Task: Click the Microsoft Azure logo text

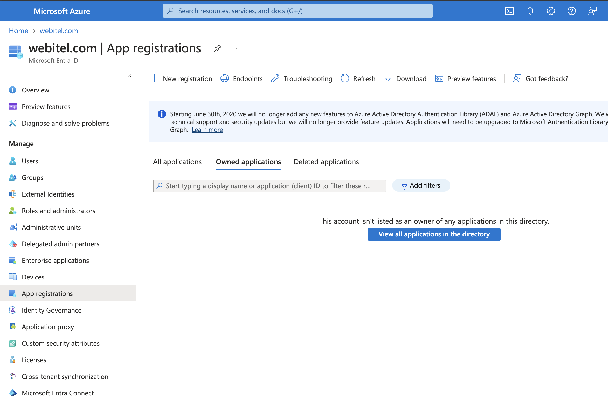Action: click(x=62, y=11)
